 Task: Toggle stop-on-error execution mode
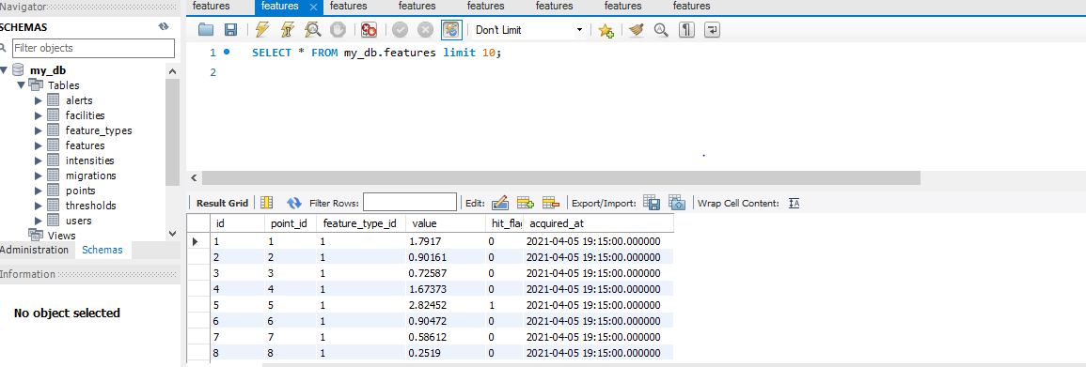click(x=370, y=30)
